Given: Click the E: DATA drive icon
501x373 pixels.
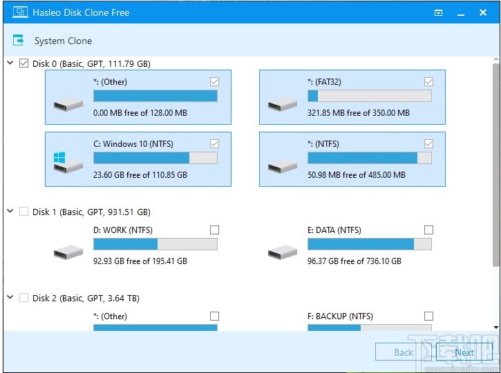Looking at the screenshot, I should 283,252.
